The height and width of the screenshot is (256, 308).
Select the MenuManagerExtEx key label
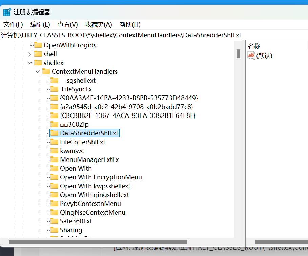[89, 159]
